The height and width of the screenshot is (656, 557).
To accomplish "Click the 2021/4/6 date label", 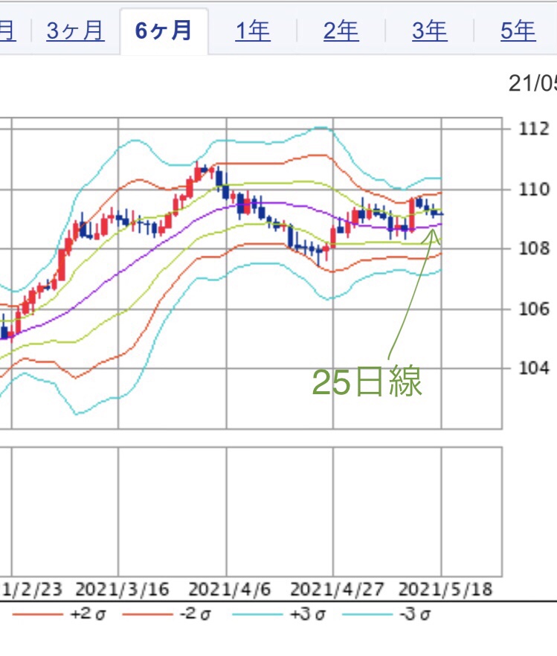I will coord(230,589).
